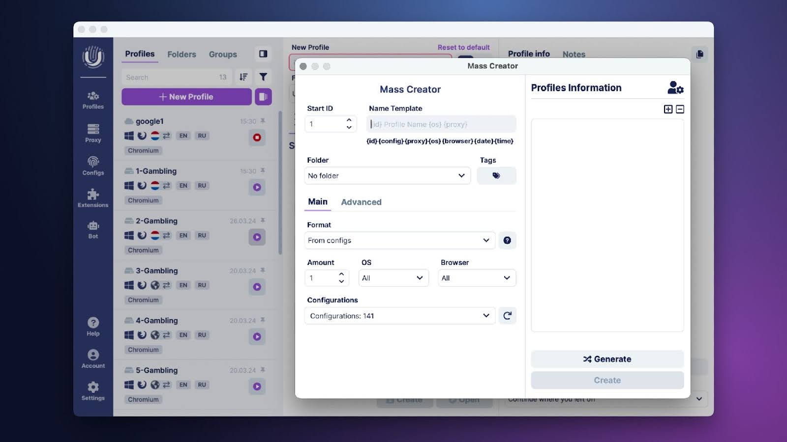Click the New Profile button
This screenshot has width=787, height=442.
186,97
